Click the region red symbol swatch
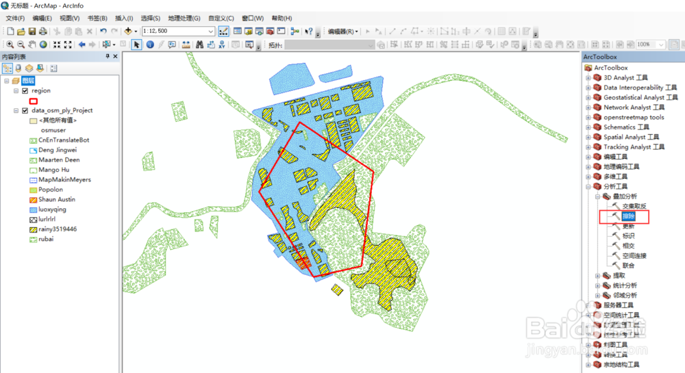This screenshot has width=685, height=373. tap(33, 101)
